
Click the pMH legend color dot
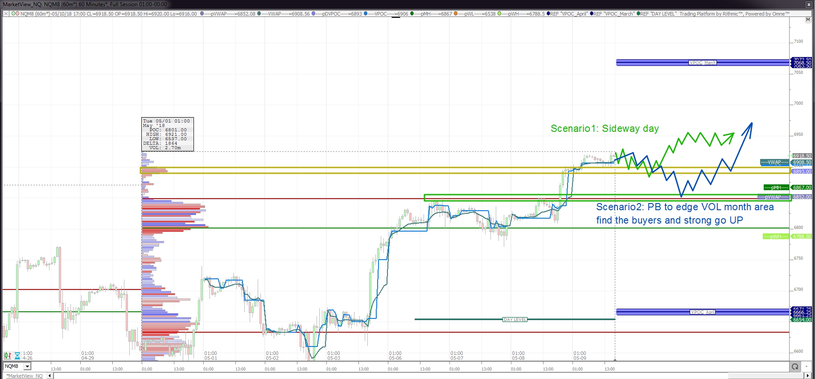(412, 14)
